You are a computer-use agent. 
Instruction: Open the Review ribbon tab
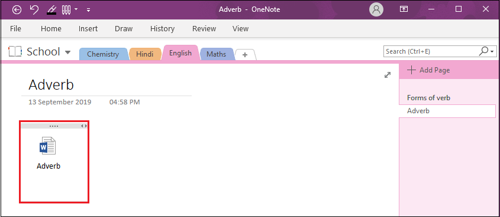click(x=204, y=28)
